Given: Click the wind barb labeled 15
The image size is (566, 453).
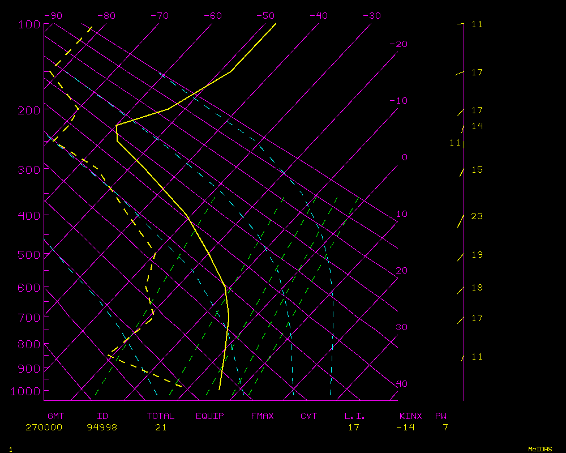Looking at the screenshot, I should click(461, 172).
